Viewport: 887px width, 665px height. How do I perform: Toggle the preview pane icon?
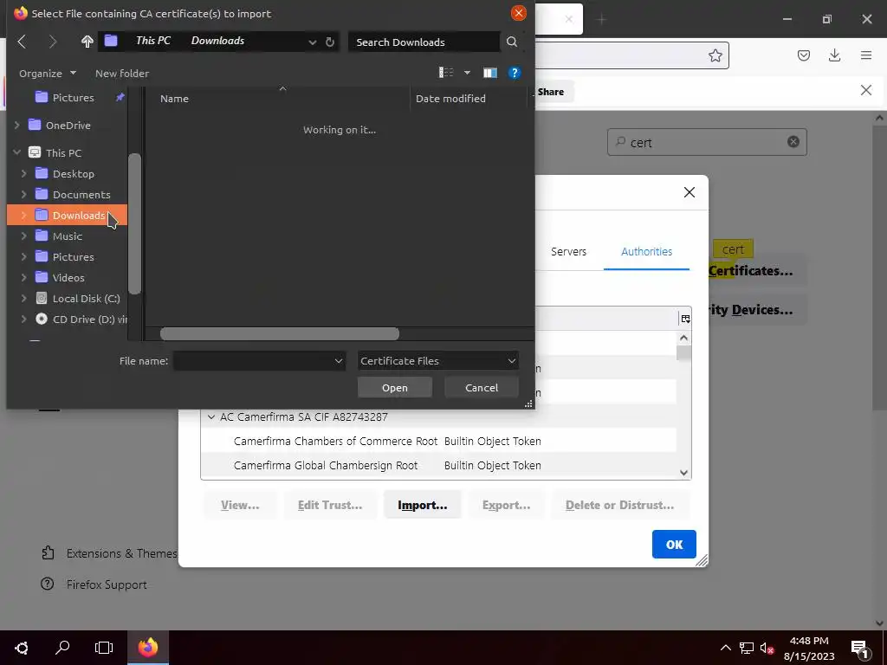[490, 73]
